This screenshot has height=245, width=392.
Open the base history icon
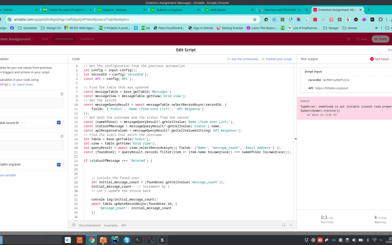[x=348, y=39]
